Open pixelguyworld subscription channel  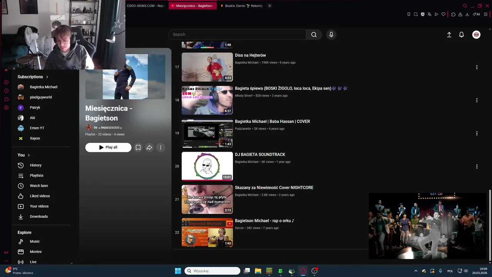click(41, 97)
